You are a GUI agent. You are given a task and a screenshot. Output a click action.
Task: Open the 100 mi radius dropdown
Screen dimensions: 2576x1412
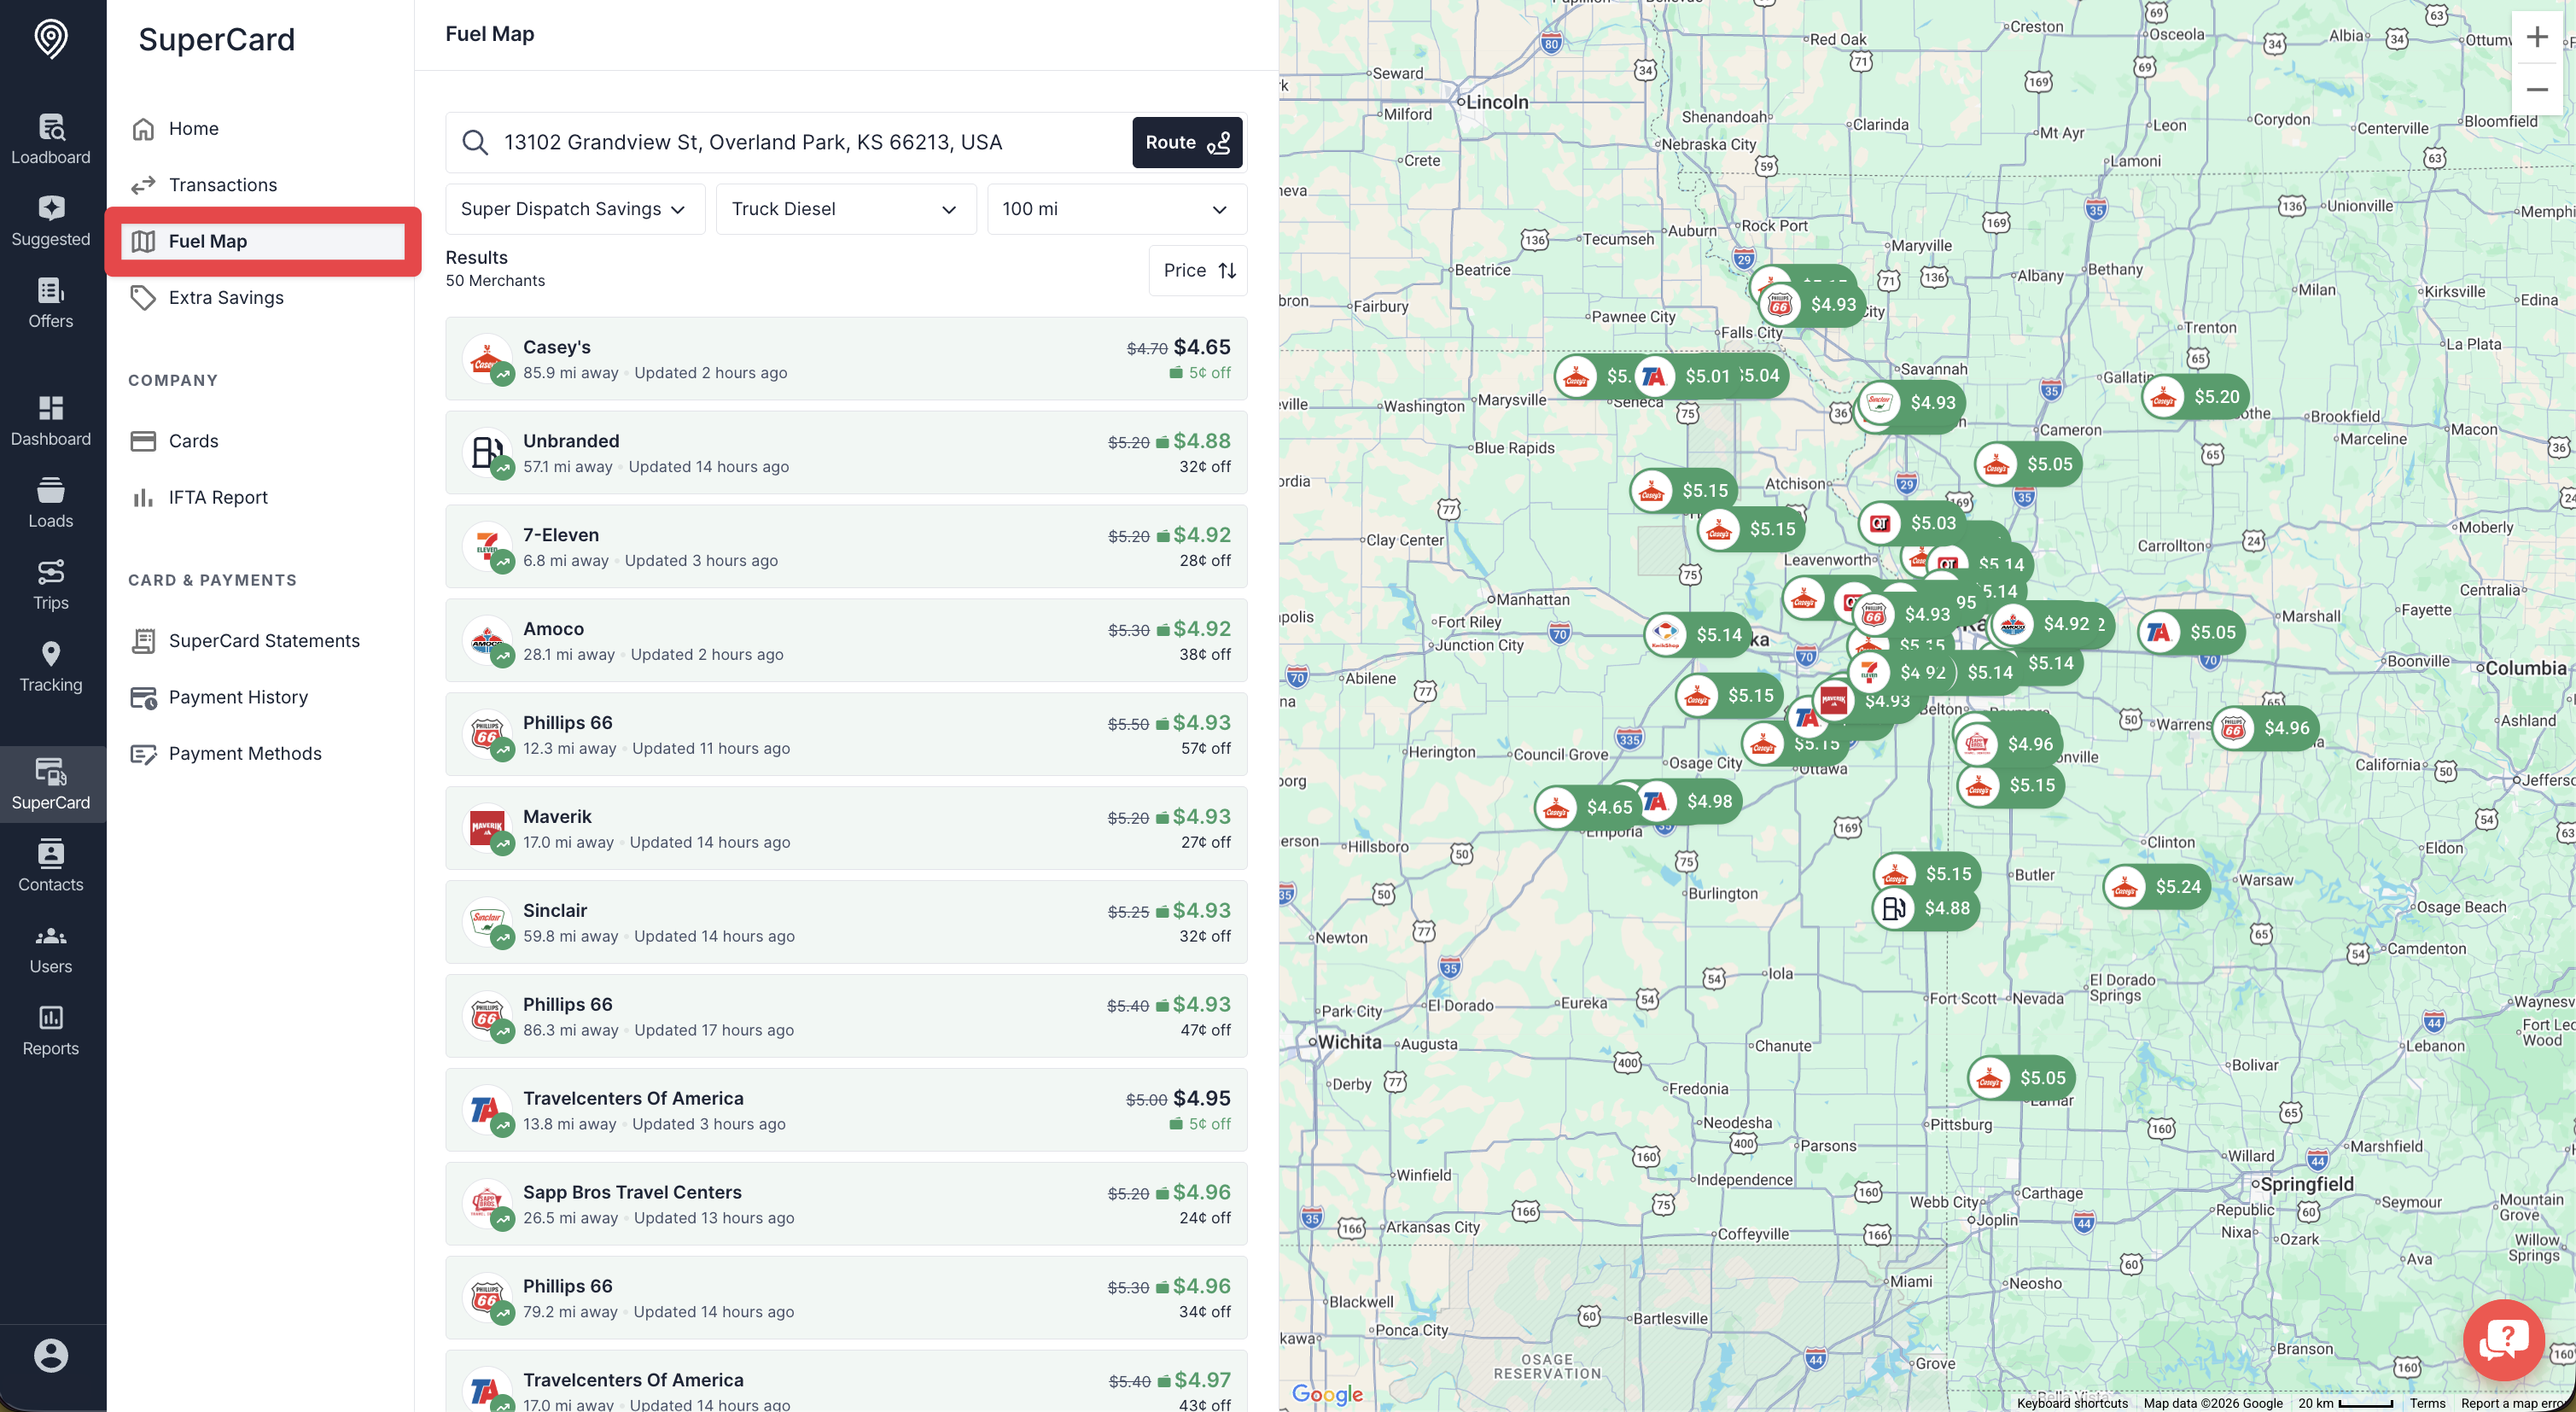(x=1117, y=209)
